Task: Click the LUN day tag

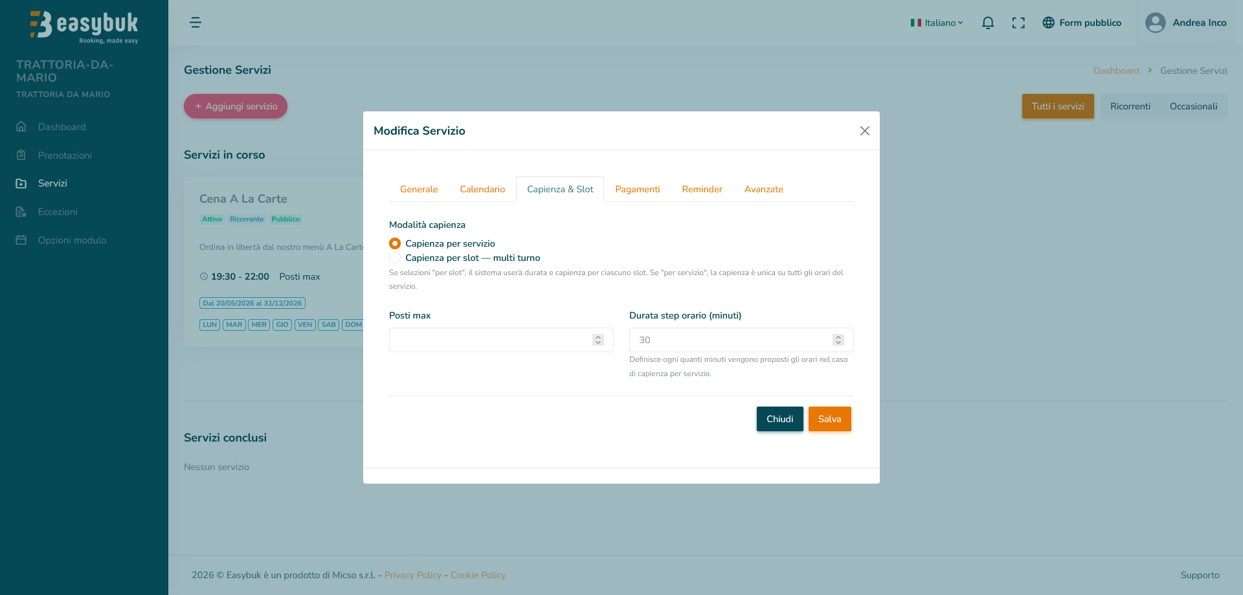Action: click(x=210, y=325)
